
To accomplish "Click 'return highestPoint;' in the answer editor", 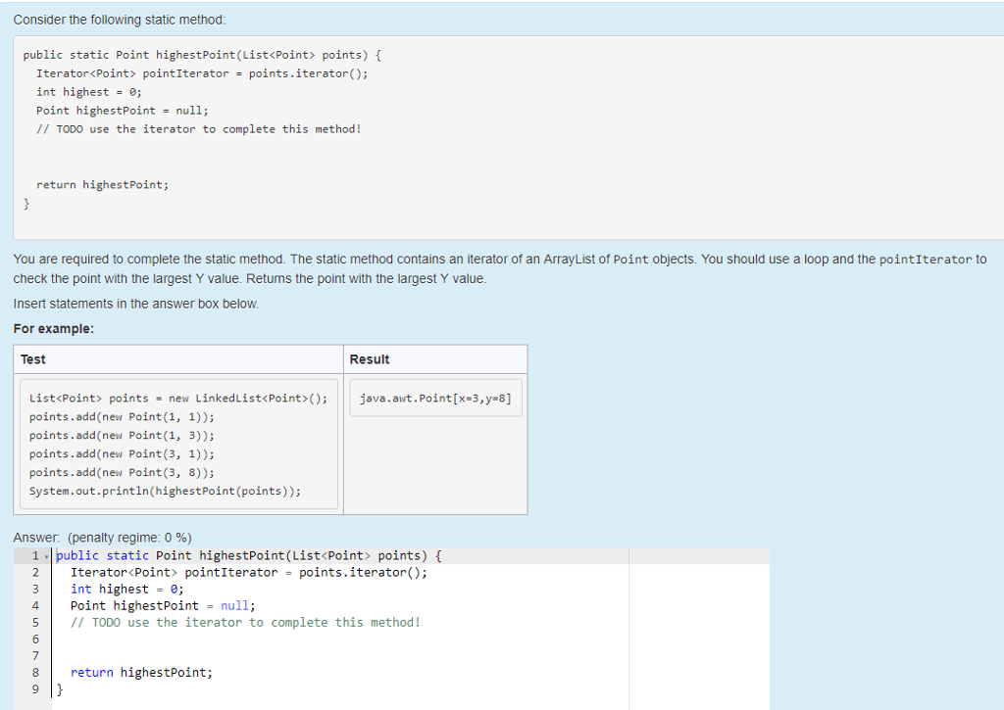I will click(x=141, y=673).
